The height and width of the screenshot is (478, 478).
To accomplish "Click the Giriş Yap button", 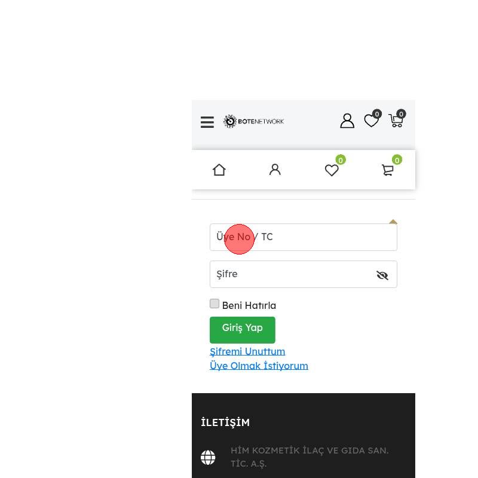I will (243, 330).
